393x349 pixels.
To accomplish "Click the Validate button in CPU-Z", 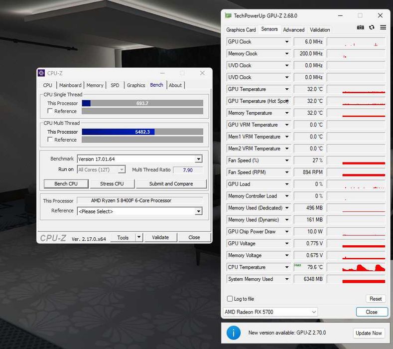I will tap(160, 237).
